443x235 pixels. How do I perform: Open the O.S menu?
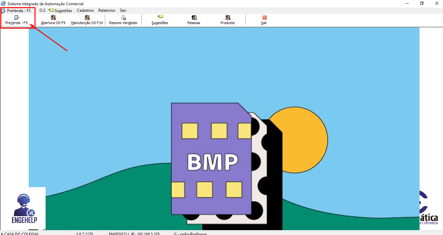tap(42, 10)
